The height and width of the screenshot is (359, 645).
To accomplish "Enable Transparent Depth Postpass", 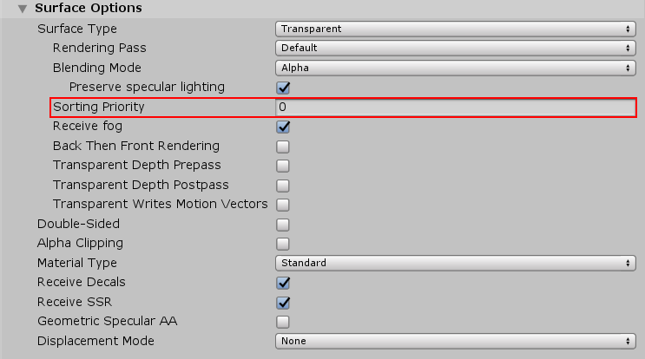I will click(x=283, y=186).
